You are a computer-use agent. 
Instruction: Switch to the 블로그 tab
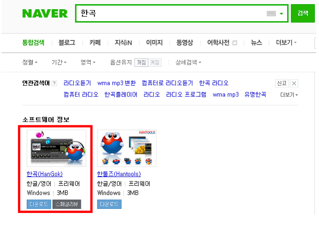pos(67,43)
